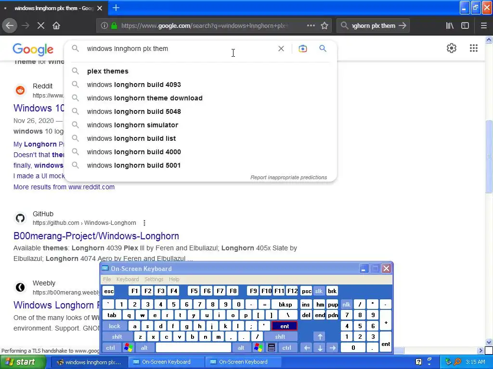Click inside the Google search input
The image size is (493, 369).
pos(179,49)
